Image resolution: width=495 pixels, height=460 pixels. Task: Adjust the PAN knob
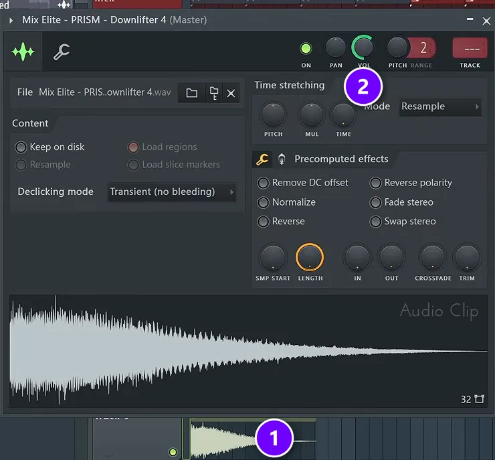tap(336, 48)
